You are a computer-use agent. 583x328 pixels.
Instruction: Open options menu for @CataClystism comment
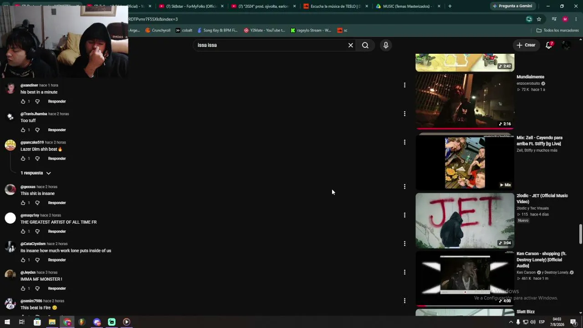click(404, 244)
